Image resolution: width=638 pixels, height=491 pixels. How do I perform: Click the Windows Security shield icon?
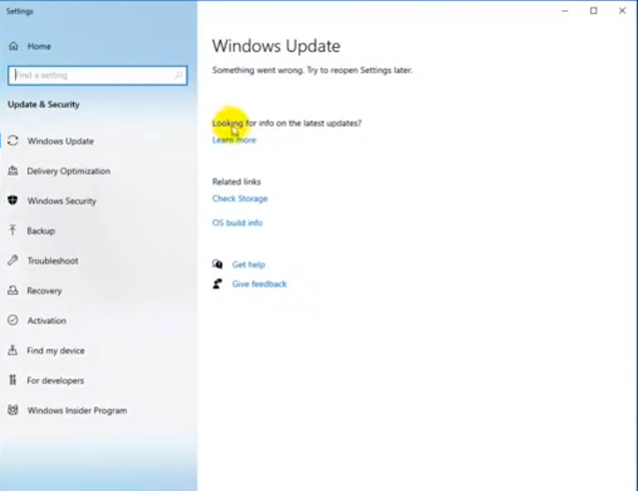coord(13,201)
